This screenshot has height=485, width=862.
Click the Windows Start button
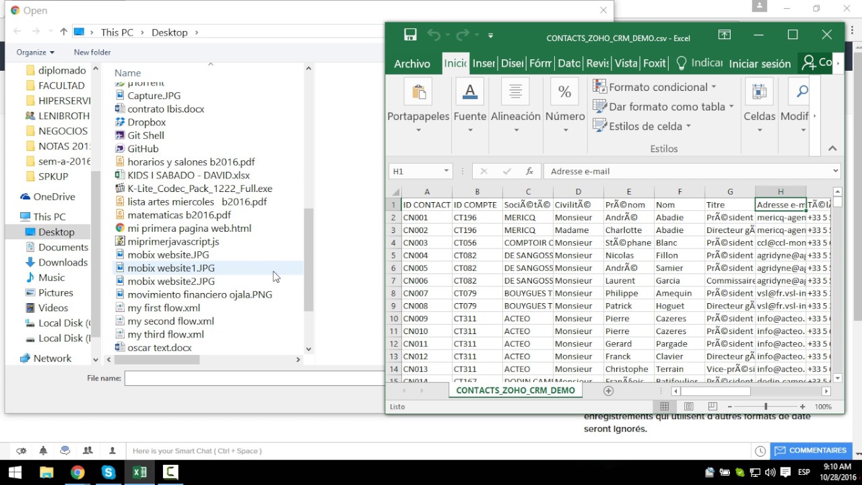15,472
